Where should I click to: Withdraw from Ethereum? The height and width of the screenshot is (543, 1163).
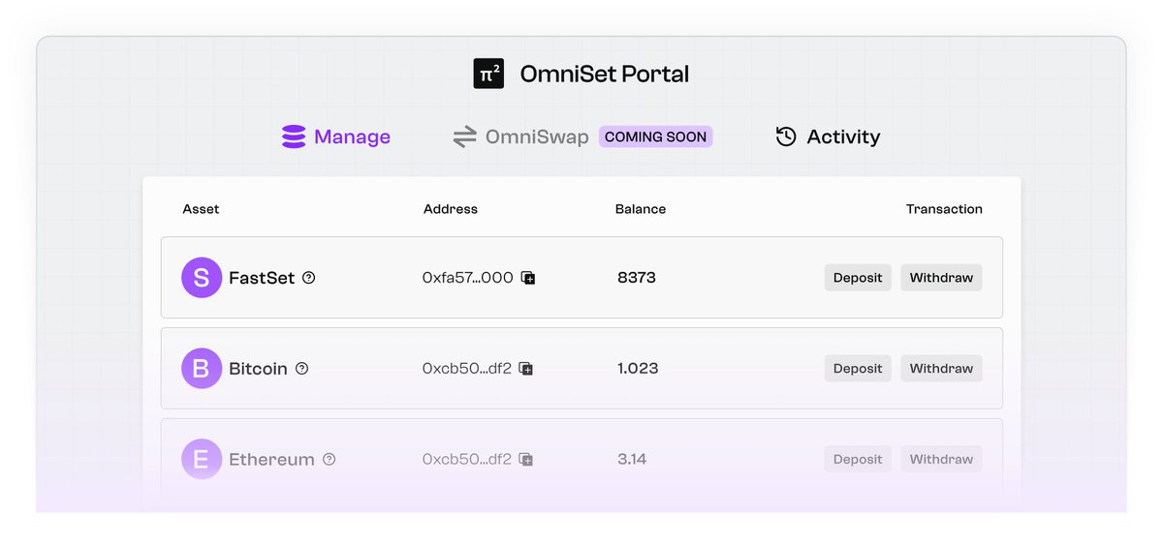point(941,460)
